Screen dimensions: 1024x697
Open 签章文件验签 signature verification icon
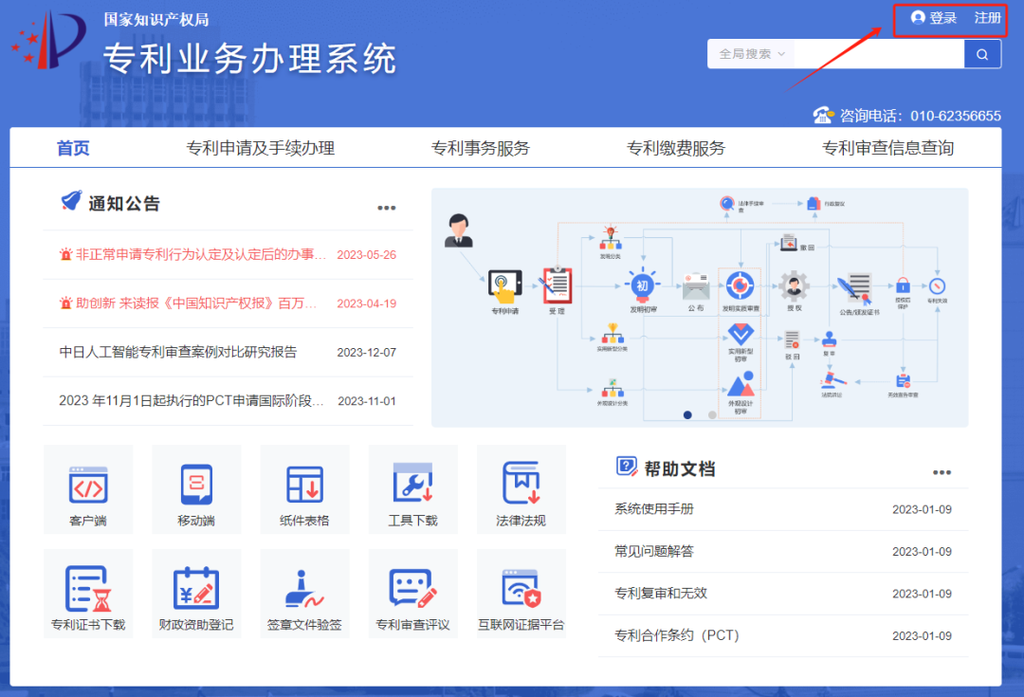tap(304, 594)
